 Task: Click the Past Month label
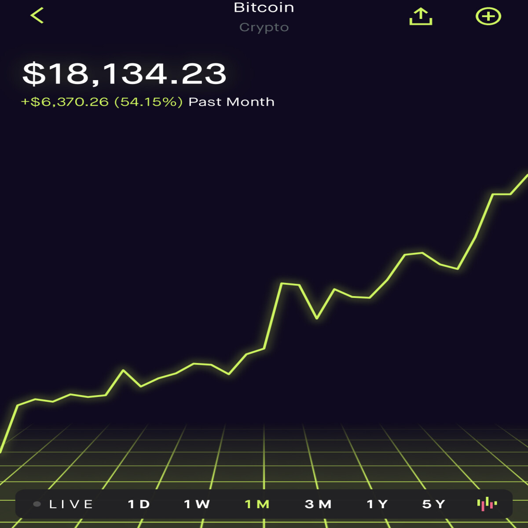coord(231,102)
